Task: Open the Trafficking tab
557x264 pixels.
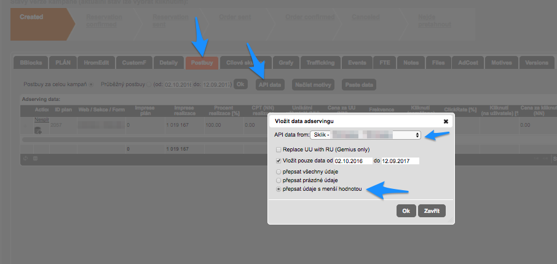Action: pos(319,63)
